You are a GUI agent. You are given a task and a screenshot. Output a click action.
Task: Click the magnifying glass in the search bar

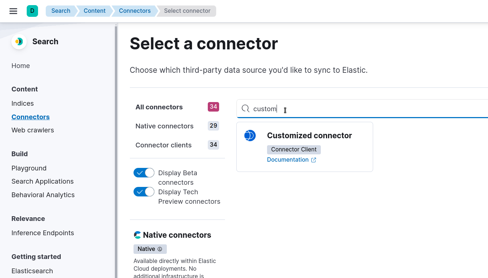[x=245, y=108]
